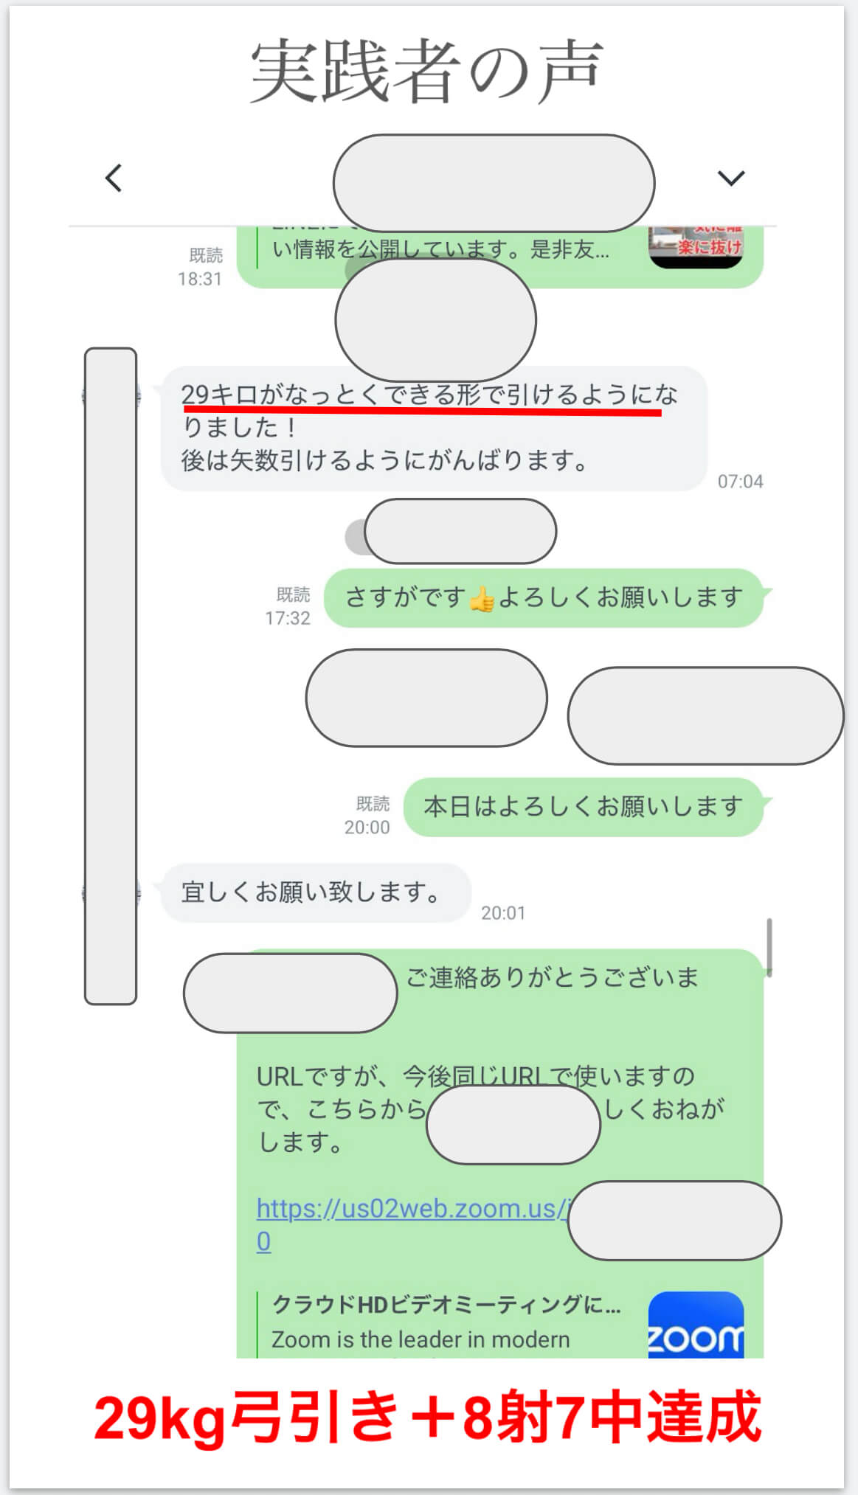Viewport: 858px width, 1495px height.
Task: Click the red 29kg弓引き caption text
Action: tap(428, 1417)
